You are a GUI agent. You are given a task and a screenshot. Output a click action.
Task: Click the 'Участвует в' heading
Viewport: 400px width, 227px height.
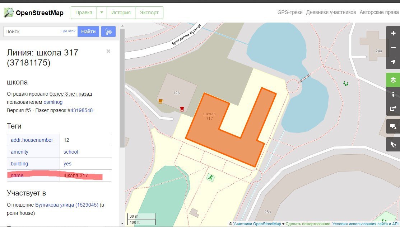[26, 193]
